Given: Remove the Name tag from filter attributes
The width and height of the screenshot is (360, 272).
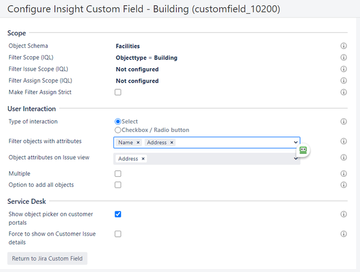Looking at the screenshot, I should tap(138, 143).
